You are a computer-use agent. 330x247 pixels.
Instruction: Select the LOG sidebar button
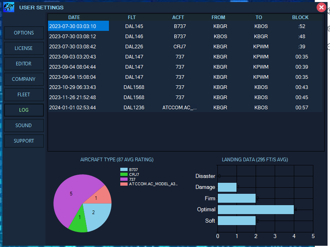click(x=24, y=110)
